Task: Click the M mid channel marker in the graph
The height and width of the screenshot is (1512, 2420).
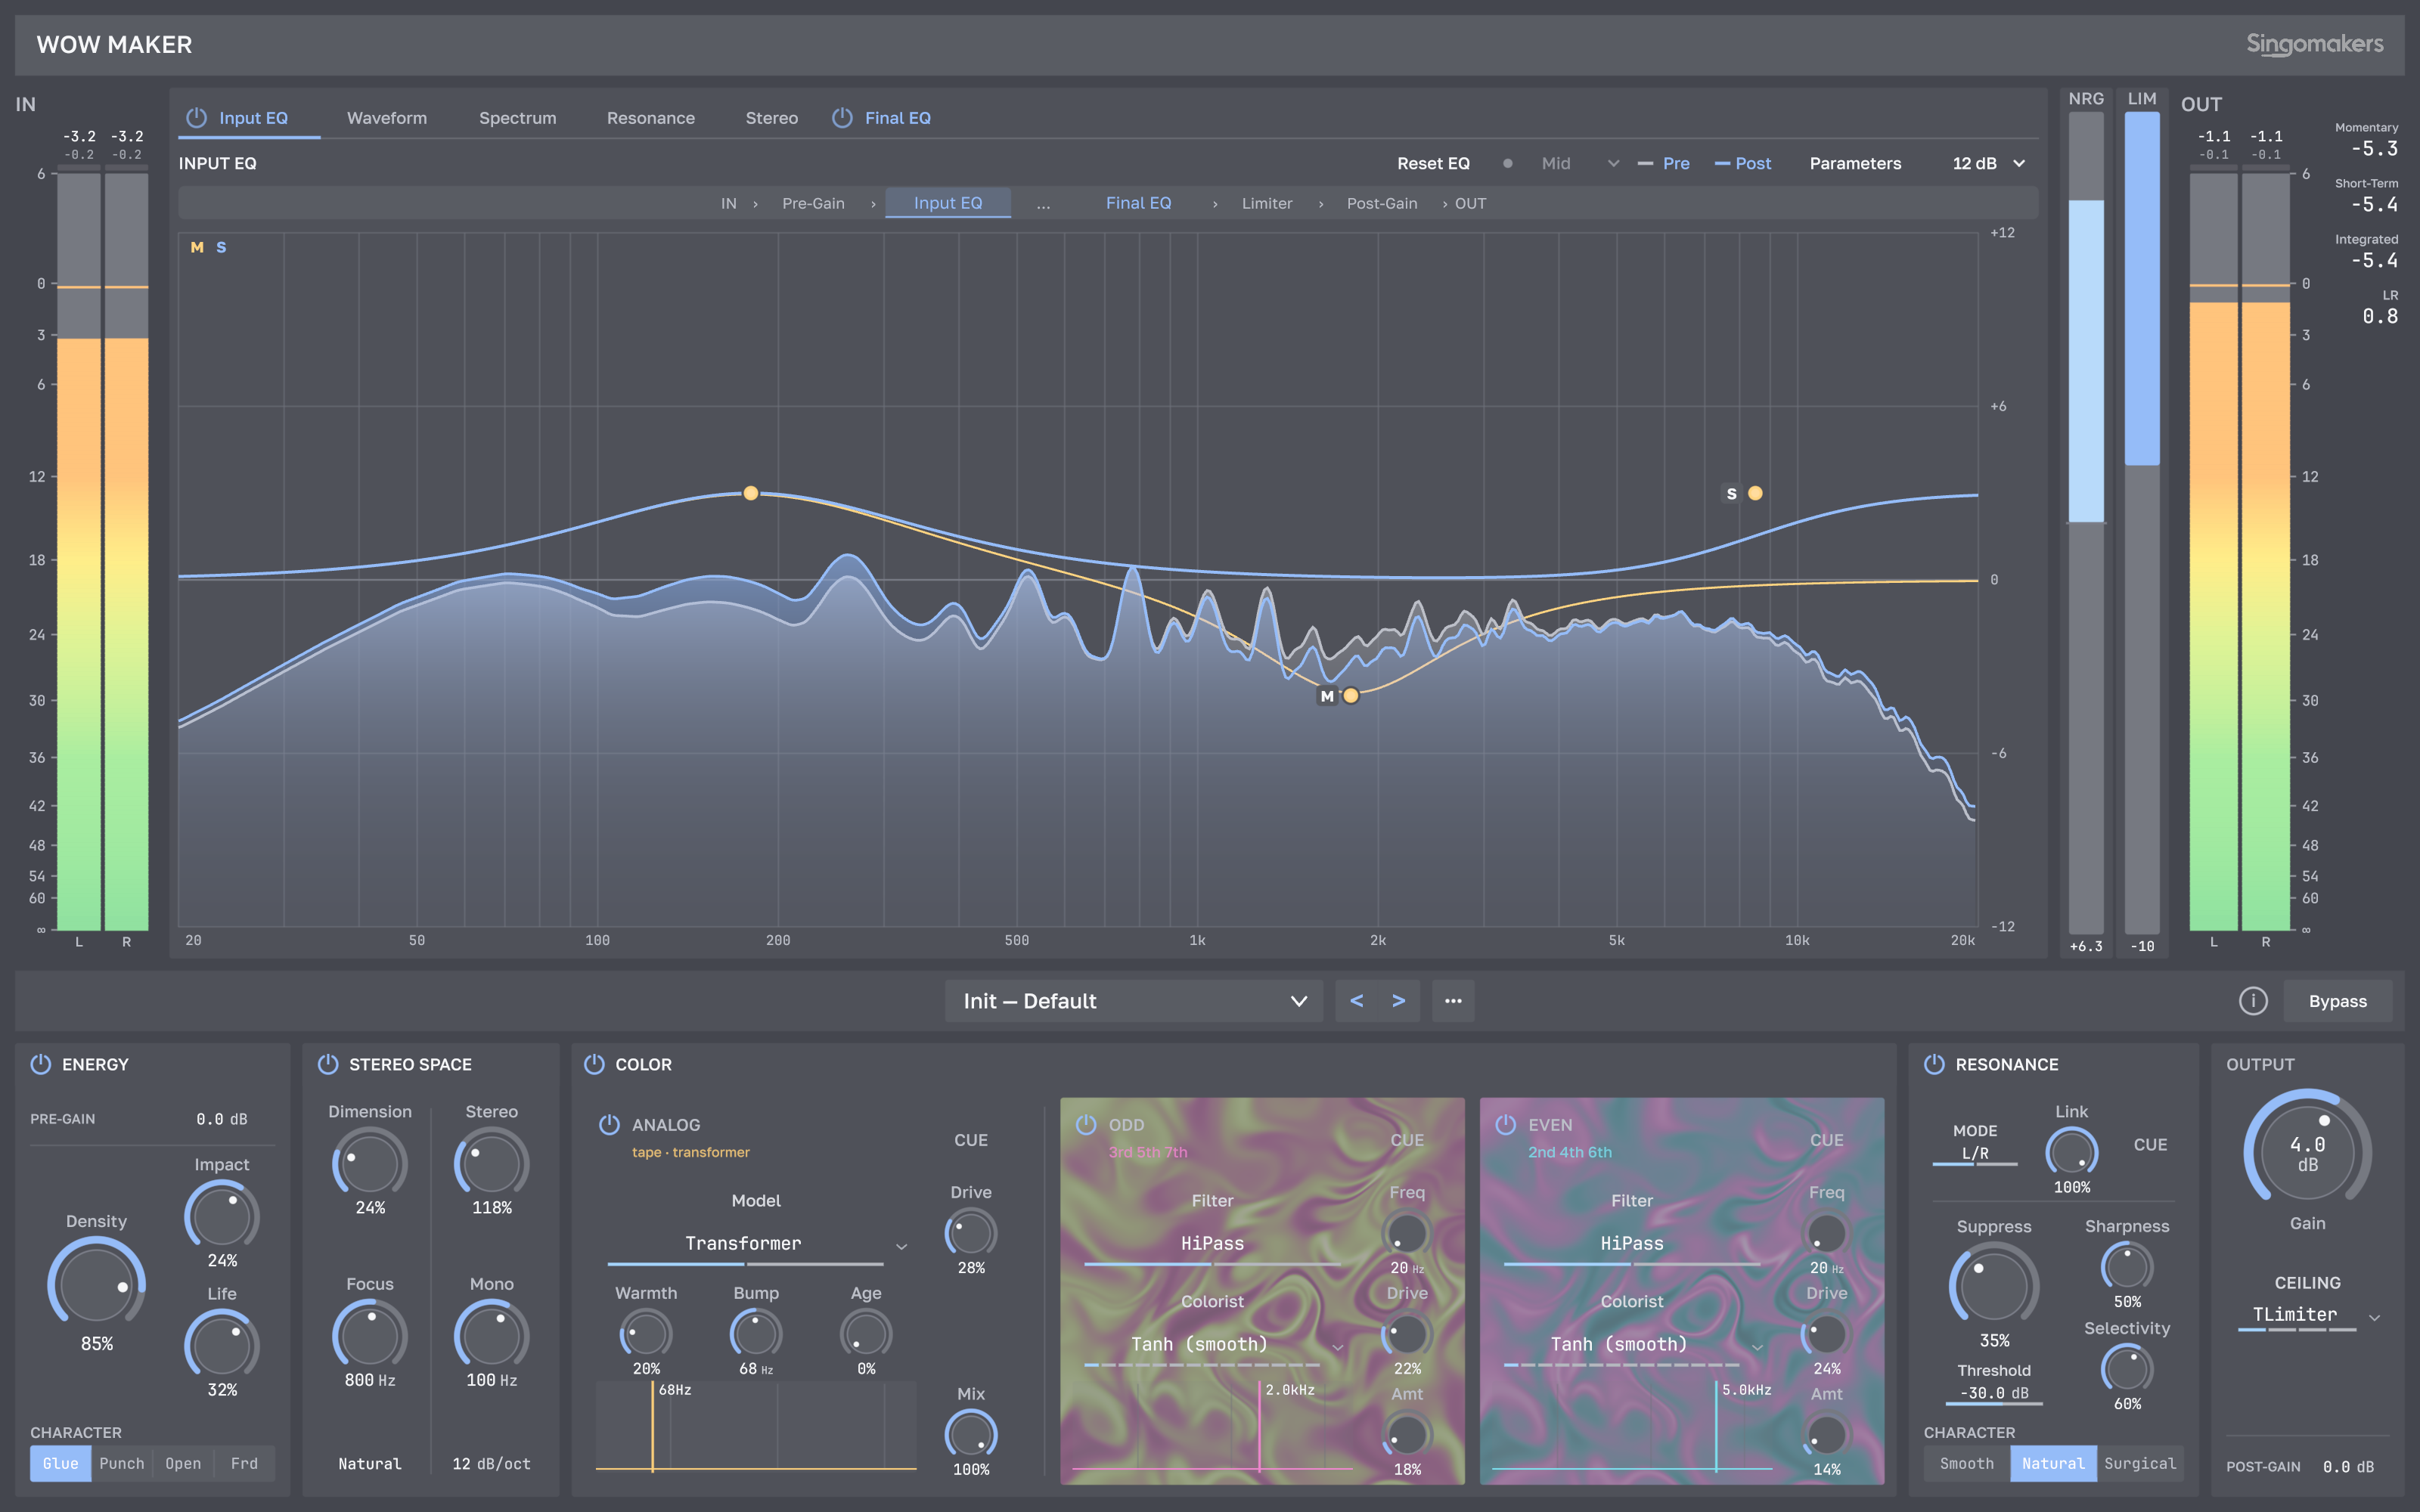Action: pos(197,247)
